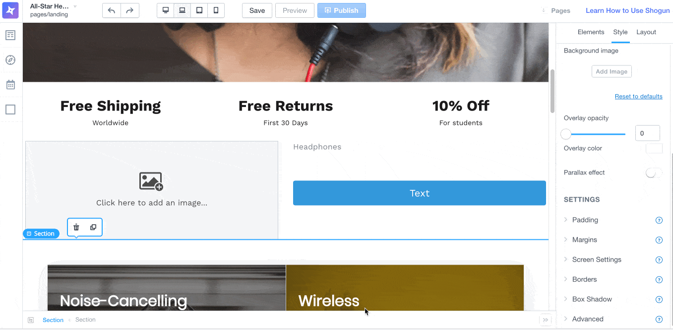Image resolution: width=673 pixels, height=330 pixels.
Task: Open the Overlay color swatch
Action: pyautogui.click(x=654, y=148)
